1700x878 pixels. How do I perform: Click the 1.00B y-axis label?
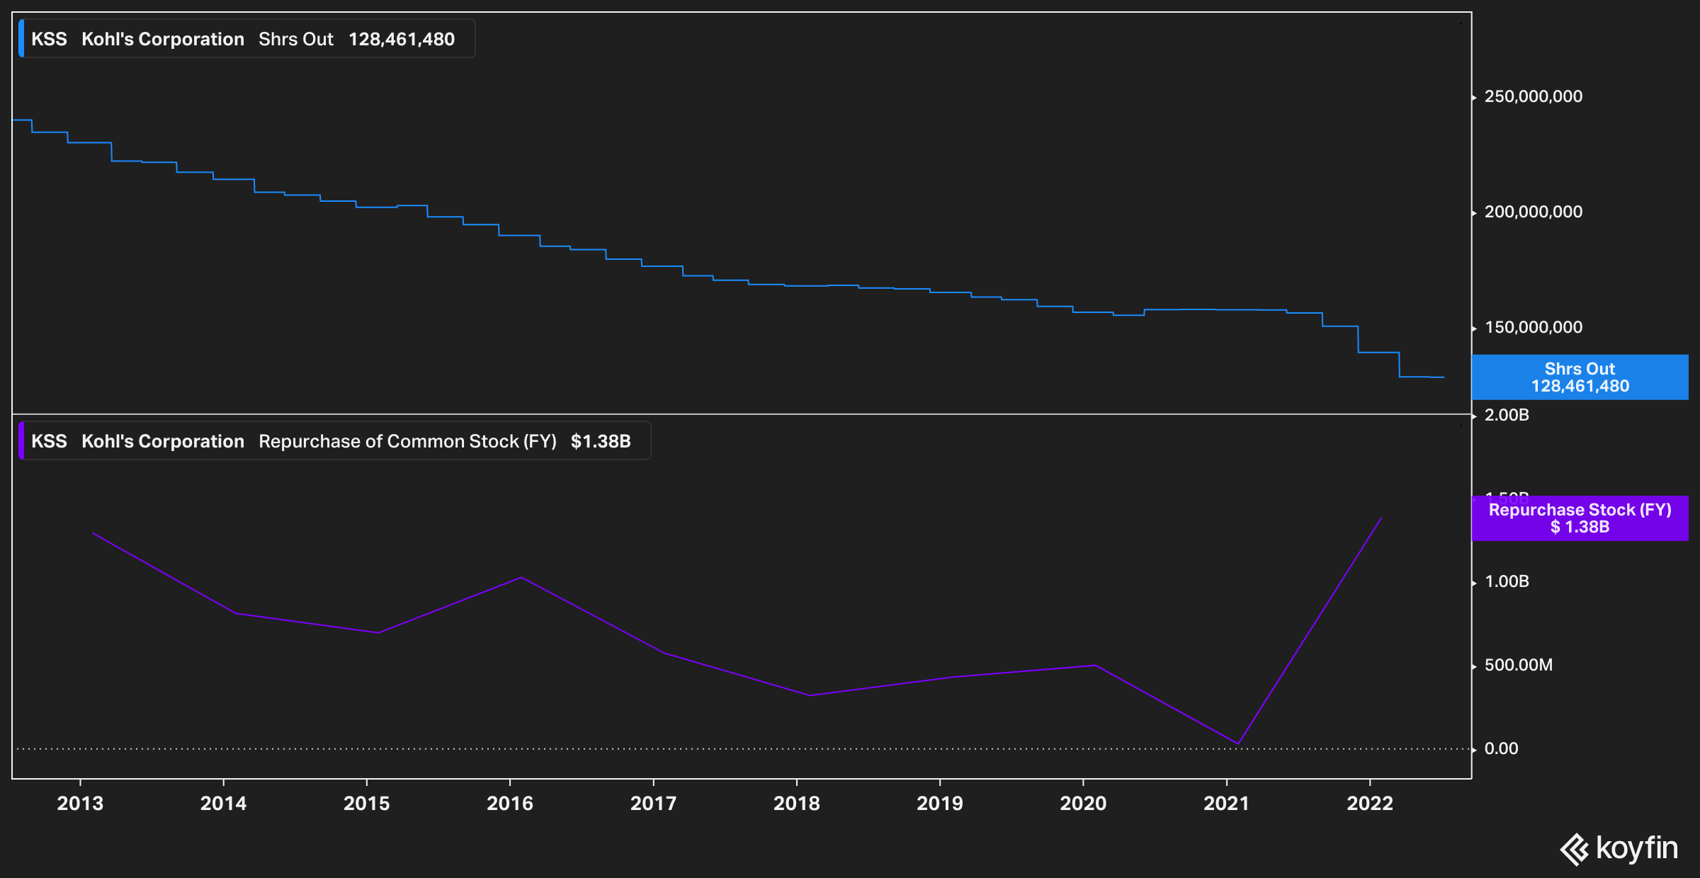[1507, 581]
